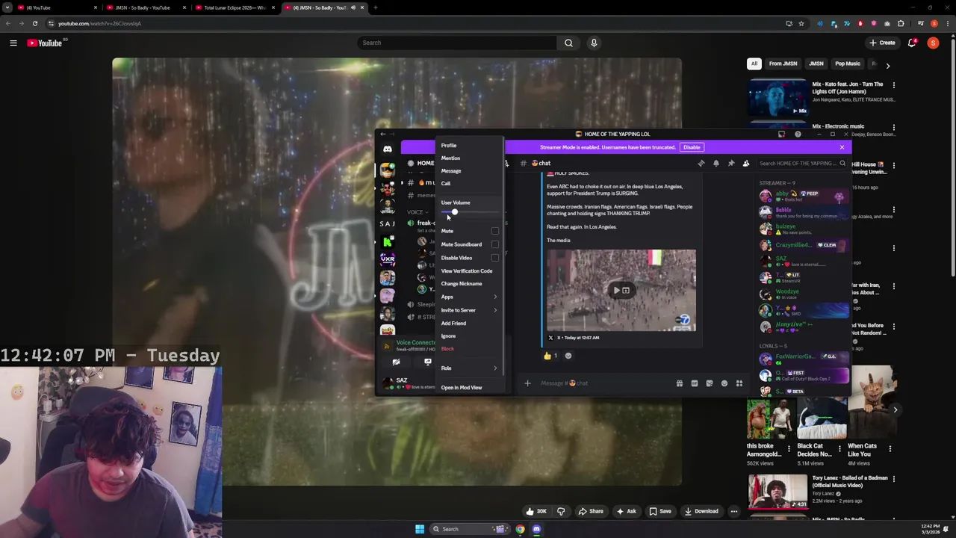Start voice search with the microphone icon
This screenshot has width=956, height=538.
click(x=594, y=43)
